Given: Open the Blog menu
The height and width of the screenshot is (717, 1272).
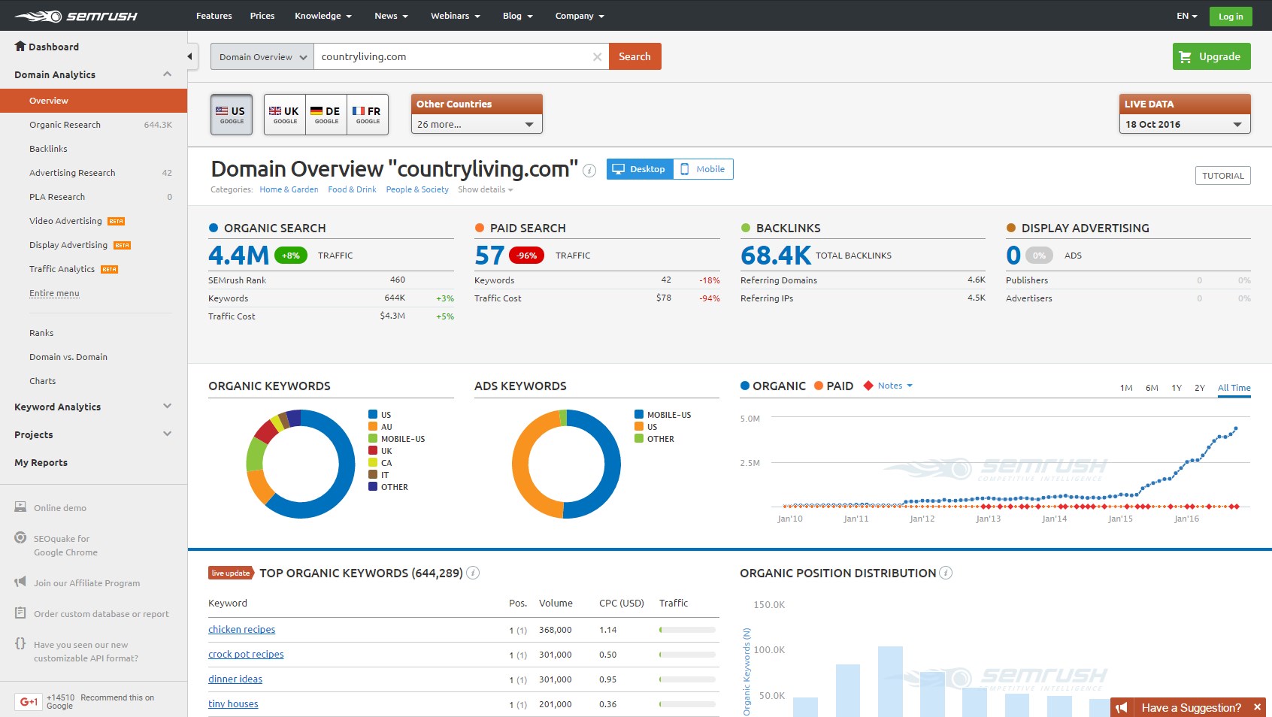Looking at the screenshot, I should point(517,16).
